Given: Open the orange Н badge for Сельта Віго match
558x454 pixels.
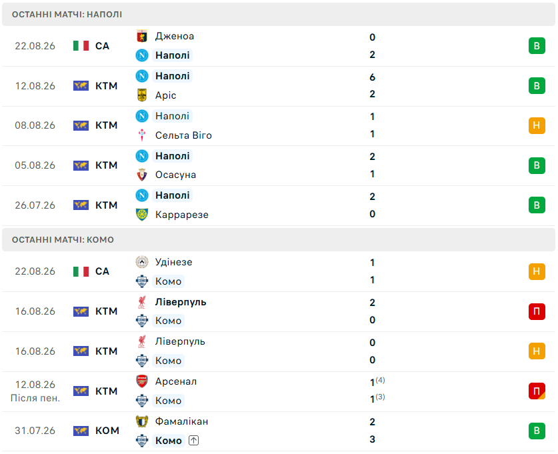Looking at the screenshot, I should point(537,125).
